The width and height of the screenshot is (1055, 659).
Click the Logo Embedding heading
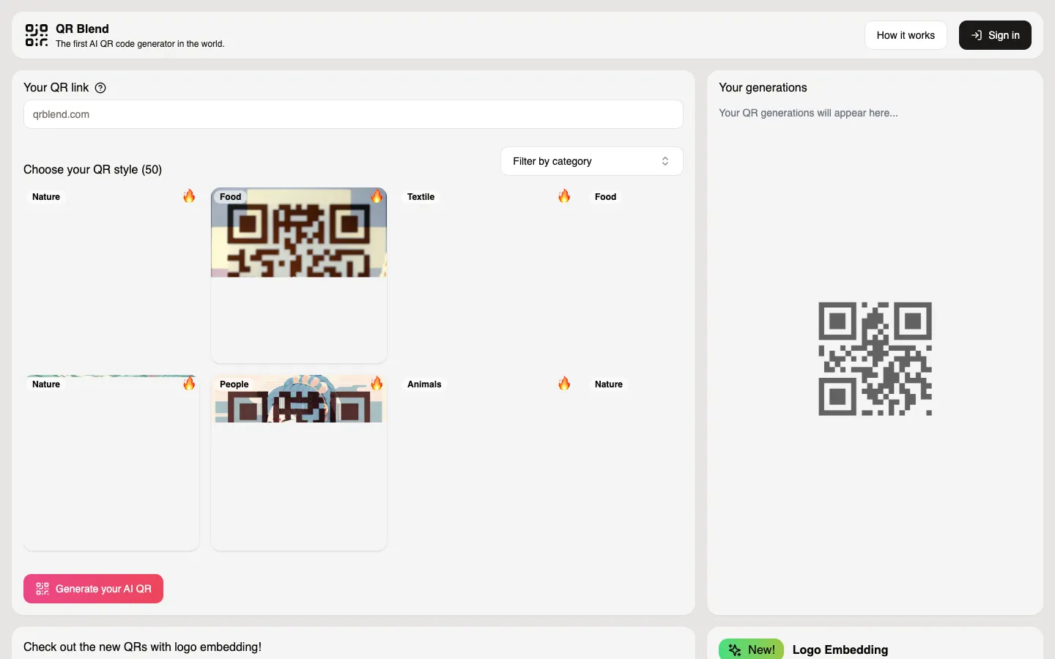840,649
